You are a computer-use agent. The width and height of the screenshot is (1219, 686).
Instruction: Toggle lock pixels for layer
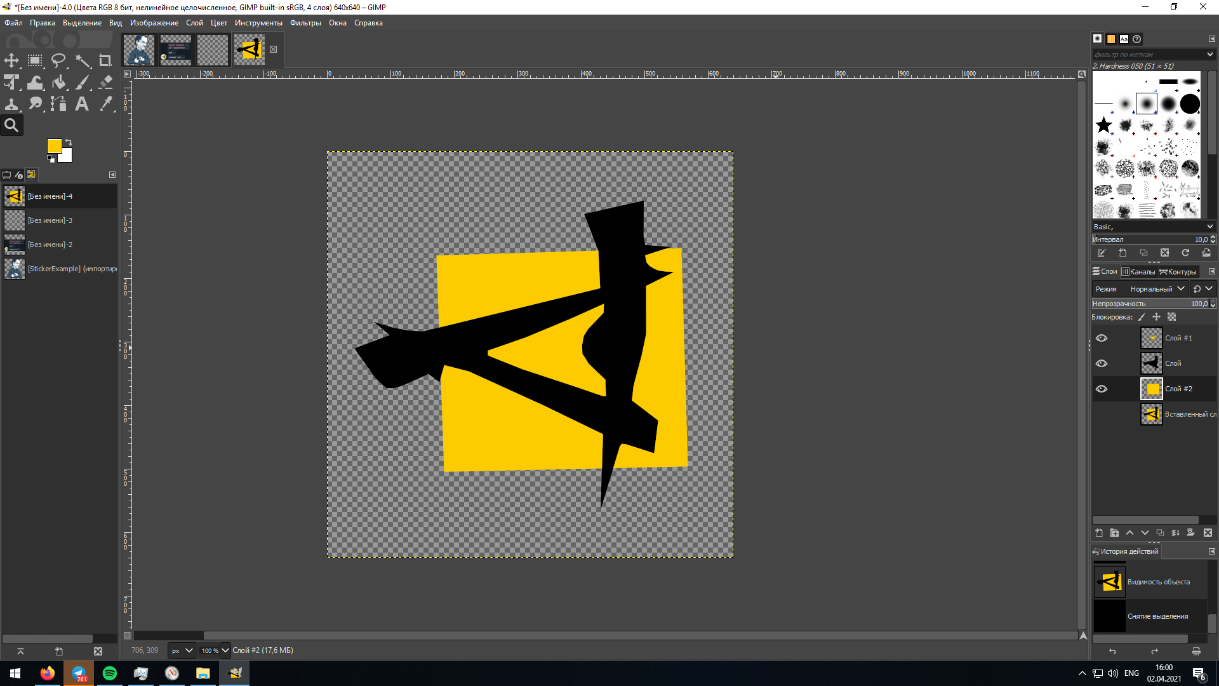1142,317
